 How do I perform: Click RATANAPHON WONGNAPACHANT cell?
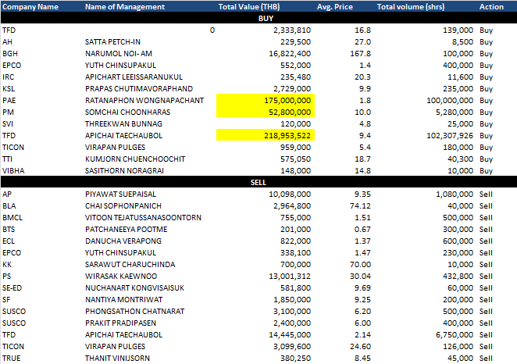tap(144, 100)
